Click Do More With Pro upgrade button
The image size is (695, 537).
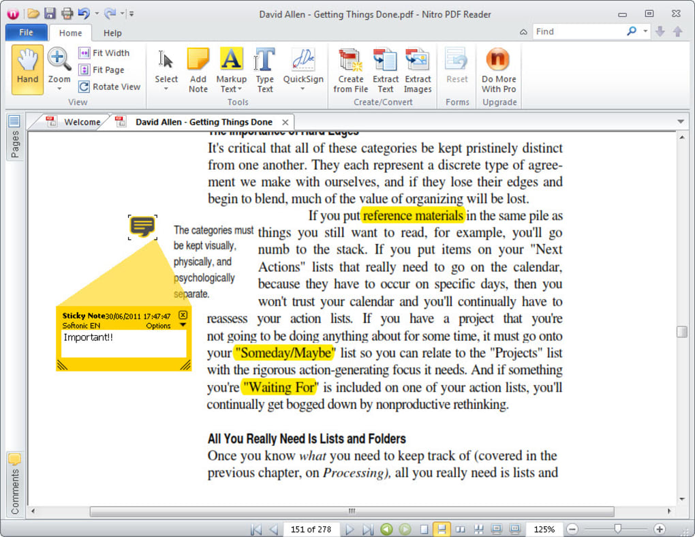(x=498, y=68)
